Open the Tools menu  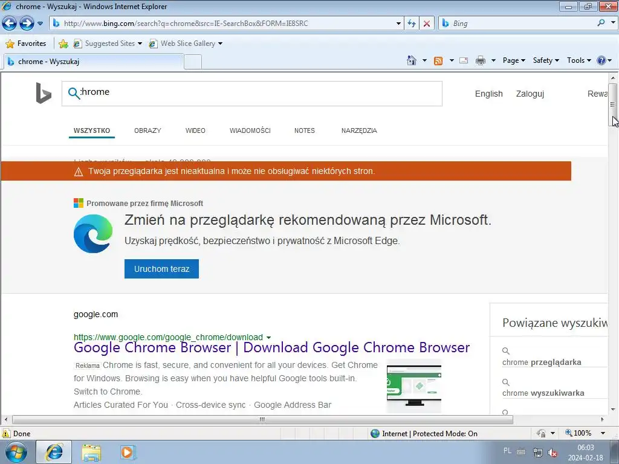(x=578, y=60)
